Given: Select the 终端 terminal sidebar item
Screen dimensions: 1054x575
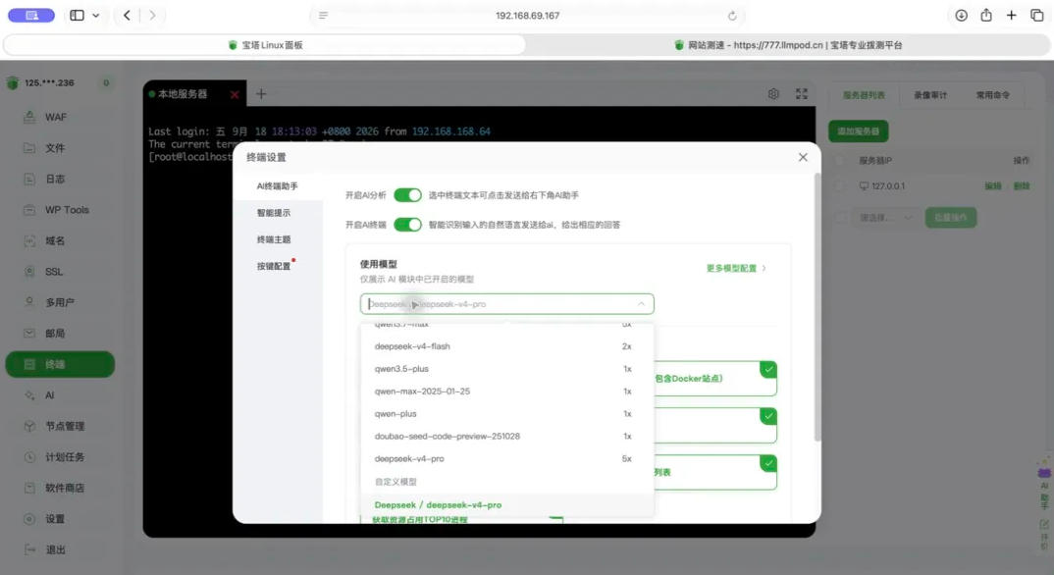Looking at the screenshot, I should pyautogui.click(x=60, y=364).
